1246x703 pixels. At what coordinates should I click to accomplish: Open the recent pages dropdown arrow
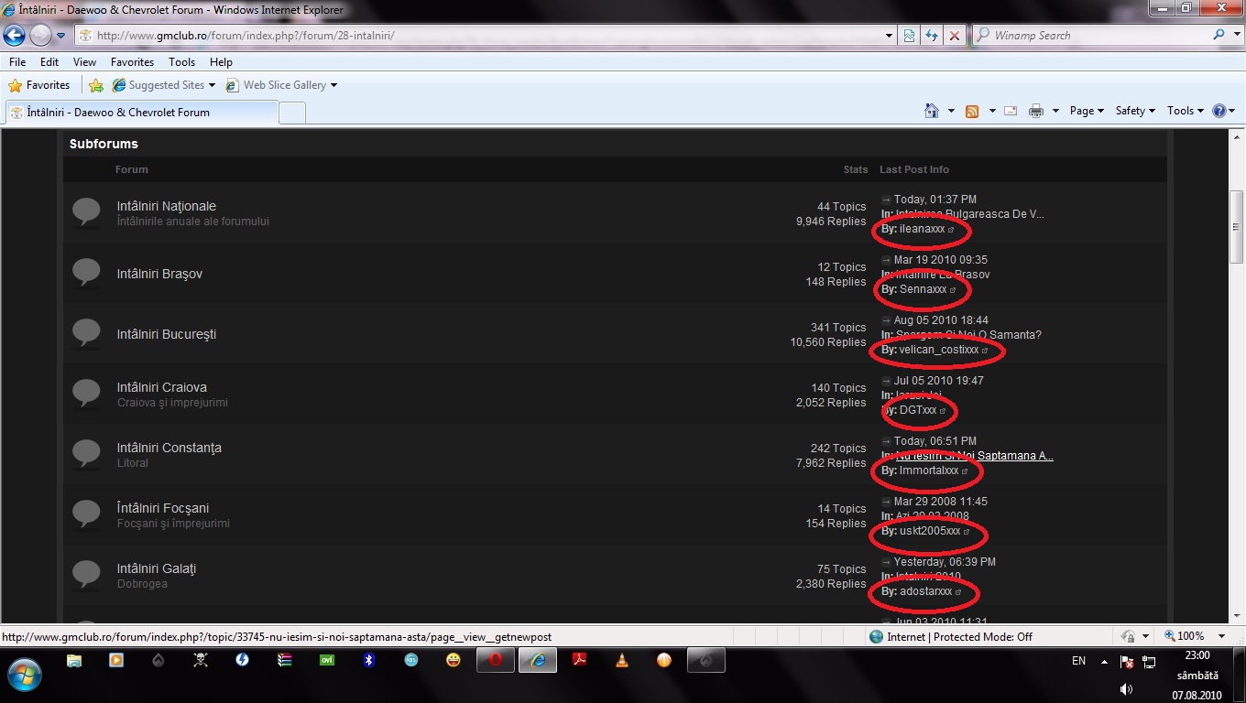tap(61, 36)
